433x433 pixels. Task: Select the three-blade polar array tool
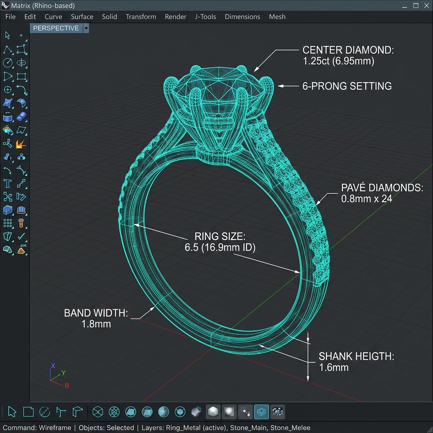tap(8, 144)
